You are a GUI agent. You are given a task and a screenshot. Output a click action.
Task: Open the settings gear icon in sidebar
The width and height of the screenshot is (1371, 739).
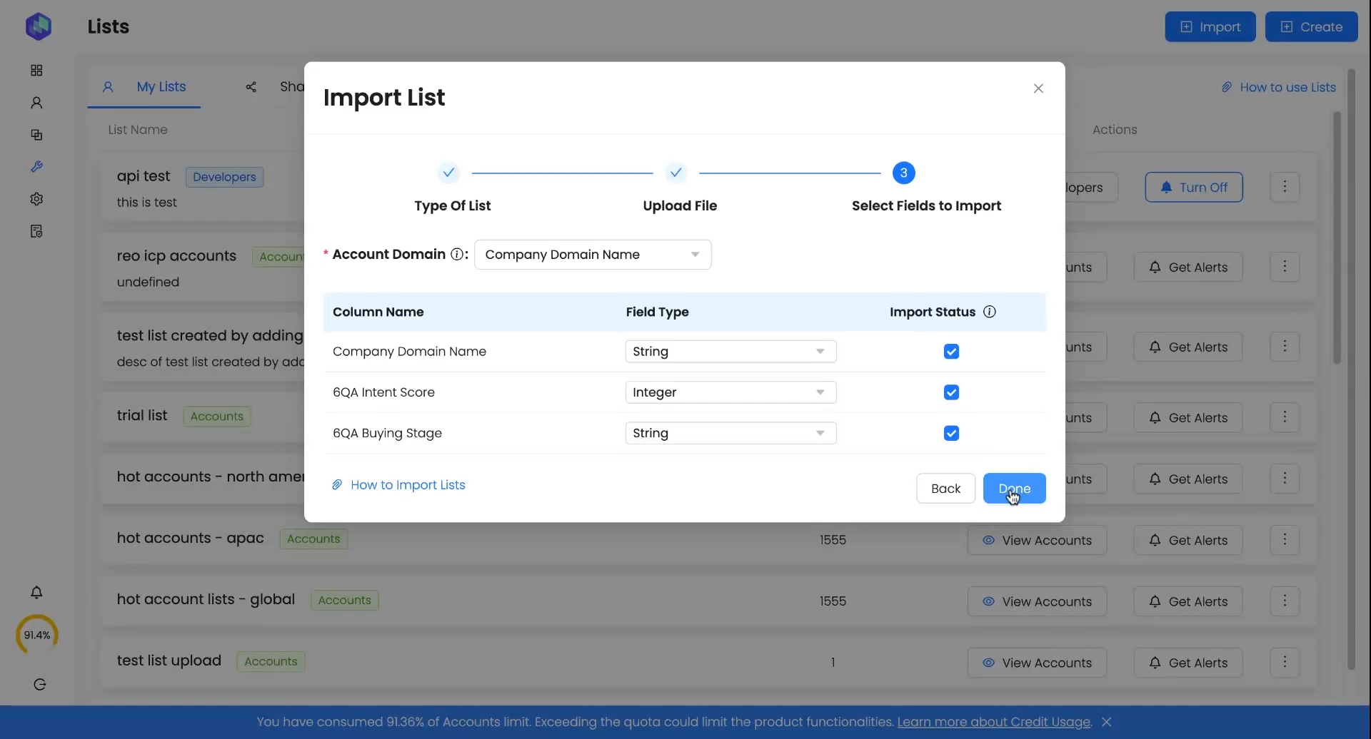tap(36, 199)
